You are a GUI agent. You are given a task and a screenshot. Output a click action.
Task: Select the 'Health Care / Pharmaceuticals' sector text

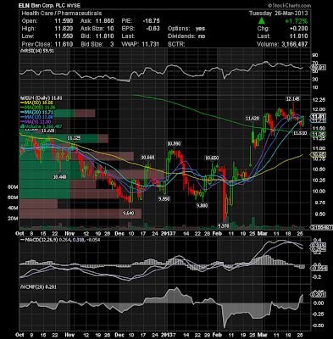tap(62, 14)
